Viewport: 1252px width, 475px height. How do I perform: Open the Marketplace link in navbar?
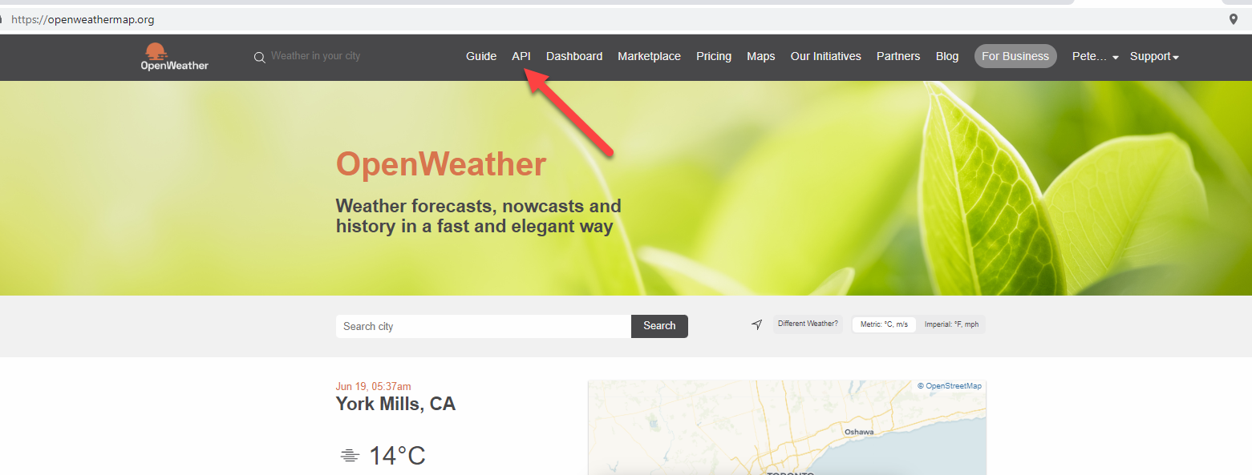[649, 56]
